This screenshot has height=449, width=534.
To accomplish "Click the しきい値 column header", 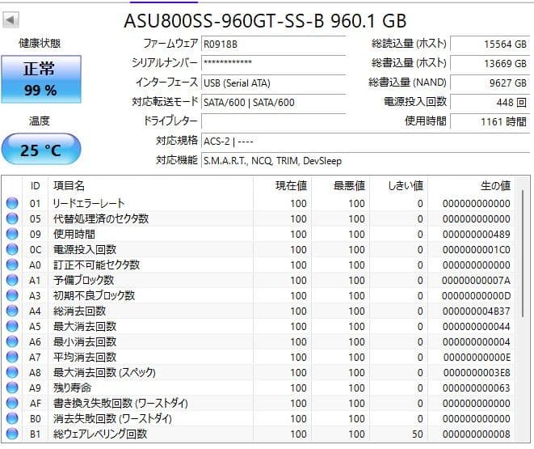I will (x=399, y=186).
